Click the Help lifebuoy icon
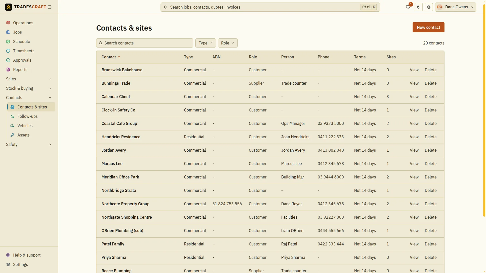 pos(8,255)
